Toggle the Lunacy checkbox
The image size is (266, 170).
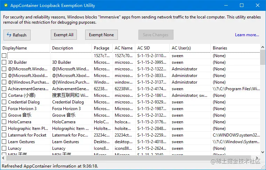pyautogui.click(x=4, y=148)
